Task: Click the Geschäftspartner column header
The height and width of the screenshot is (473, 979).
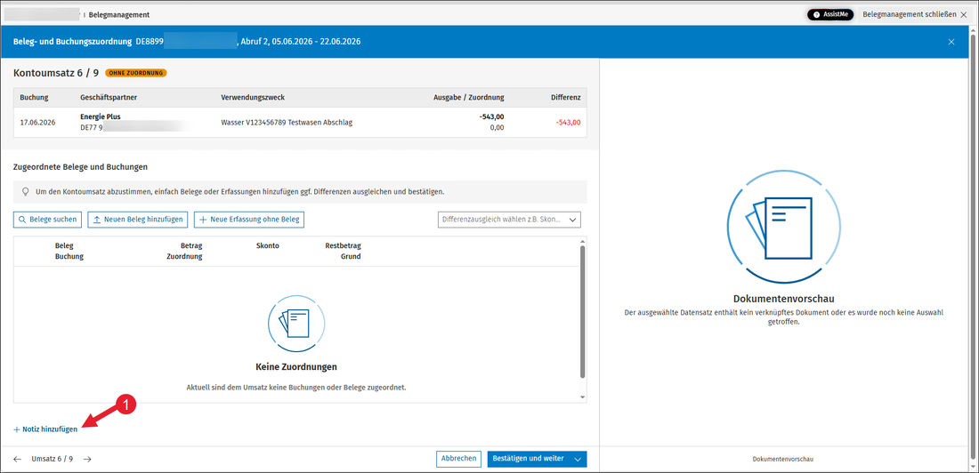Action: click(109, 97)
